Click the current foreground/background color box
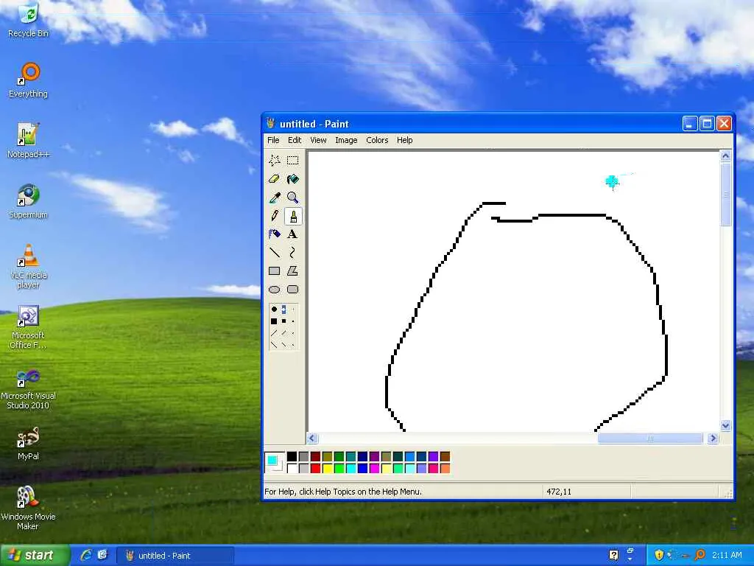 click(275, 463)
